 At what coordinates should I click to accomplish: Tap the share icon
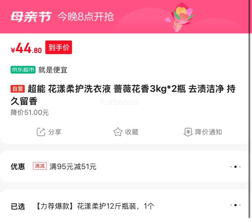point(41,132)
